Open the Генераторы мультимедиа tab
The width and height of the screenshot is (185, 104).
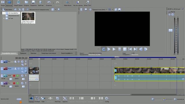pos(49,53)
